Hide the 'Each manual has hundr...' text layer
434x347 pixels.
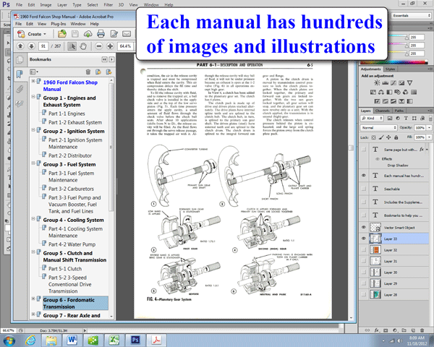(364, 176)
